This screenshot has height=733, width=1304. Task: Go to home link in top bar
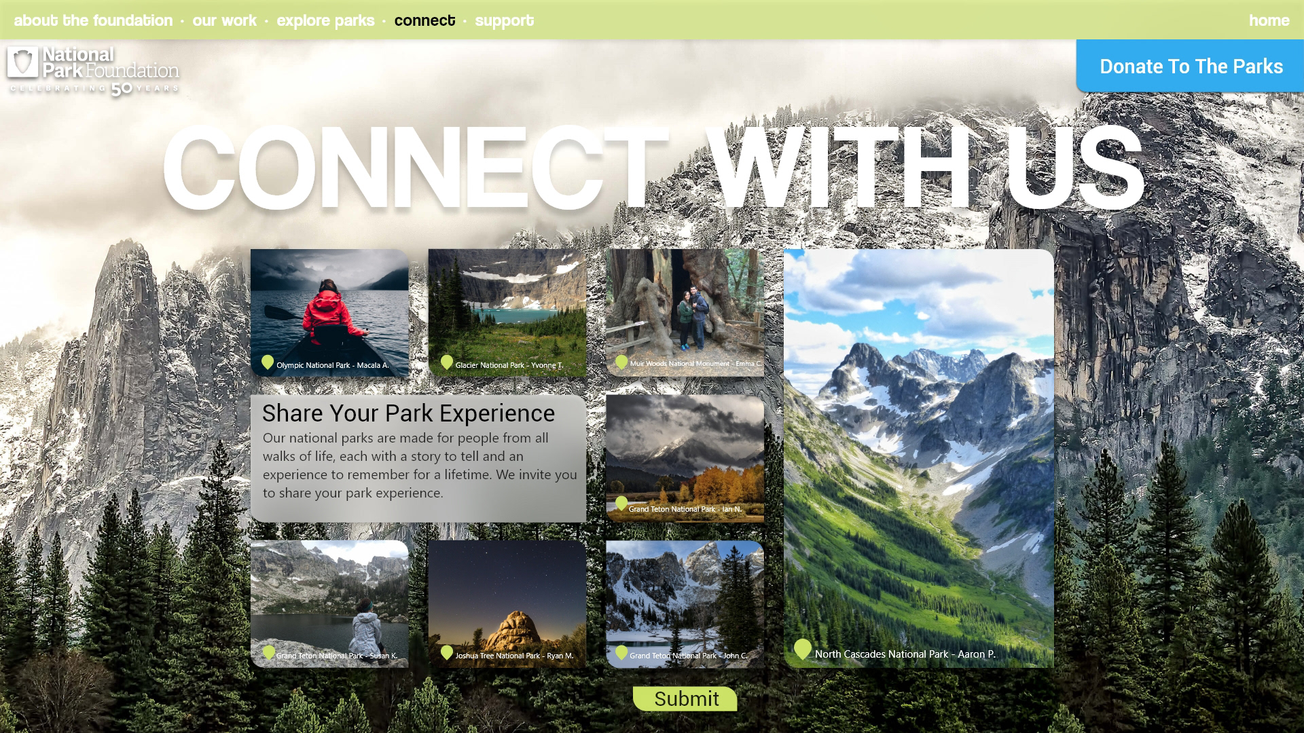[x=1269, y=20]
